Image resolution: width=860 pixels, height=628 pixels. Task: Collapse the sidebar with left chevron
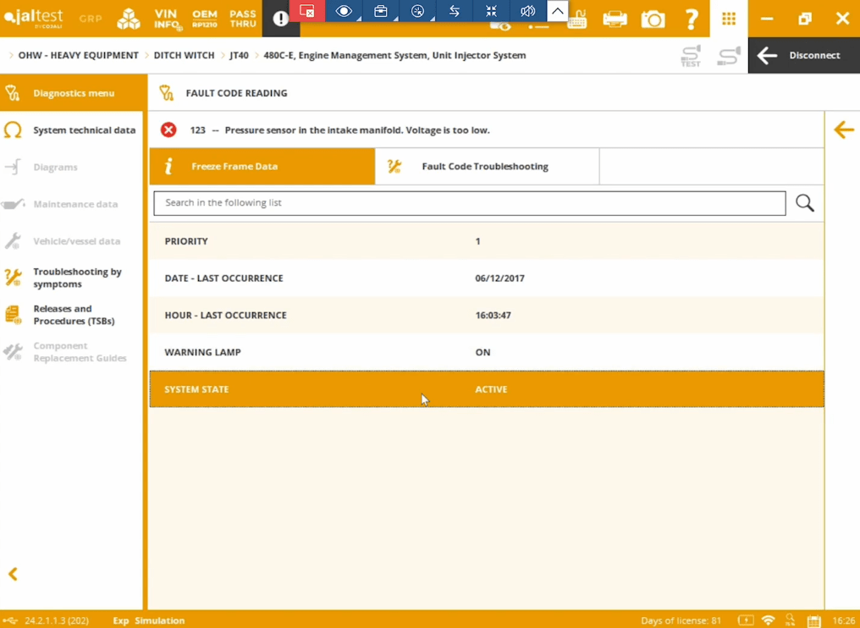click(13, 574)
